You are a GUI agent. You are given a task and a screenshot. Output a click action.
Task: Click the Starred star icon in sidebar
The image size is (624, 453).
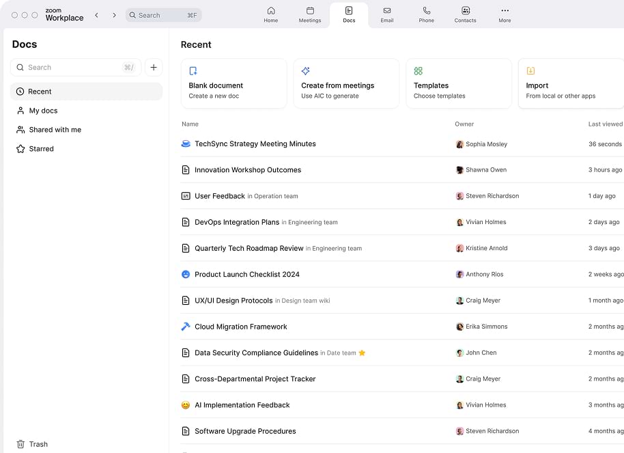20,149
